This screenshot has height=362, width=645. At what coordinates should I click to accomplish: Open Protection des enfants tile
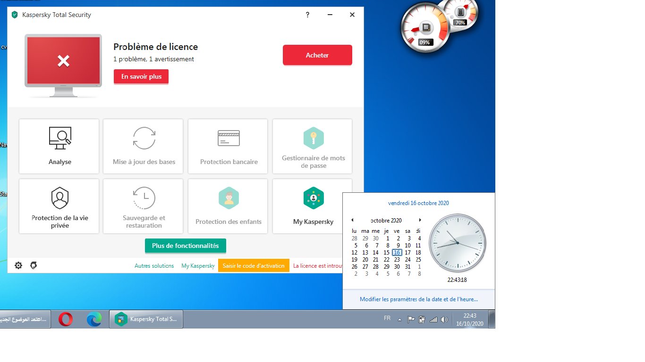coord(228,206)
